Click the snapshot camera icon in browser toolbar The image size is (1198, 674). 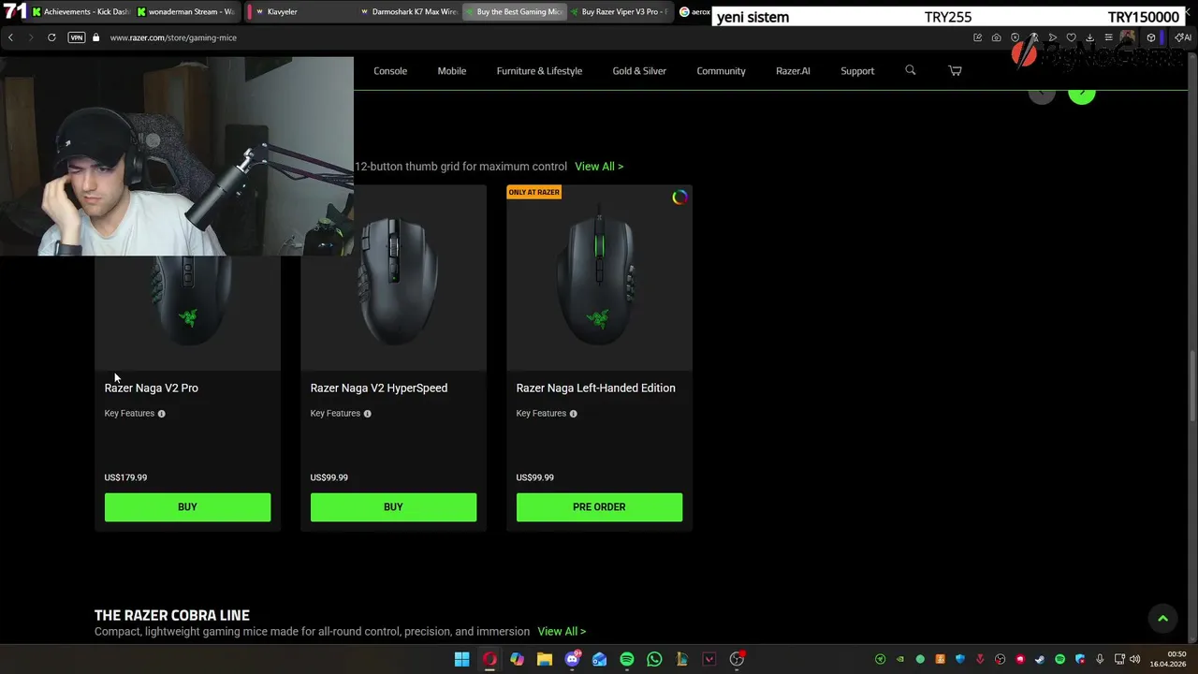click(x=996, y=37)
